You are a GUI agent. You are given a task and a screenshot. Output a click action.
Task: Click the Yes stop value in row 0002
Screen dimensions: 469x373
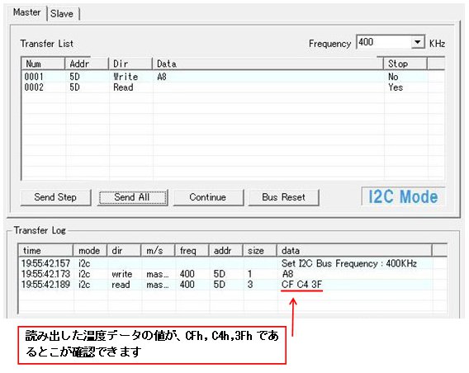(396, 87)
